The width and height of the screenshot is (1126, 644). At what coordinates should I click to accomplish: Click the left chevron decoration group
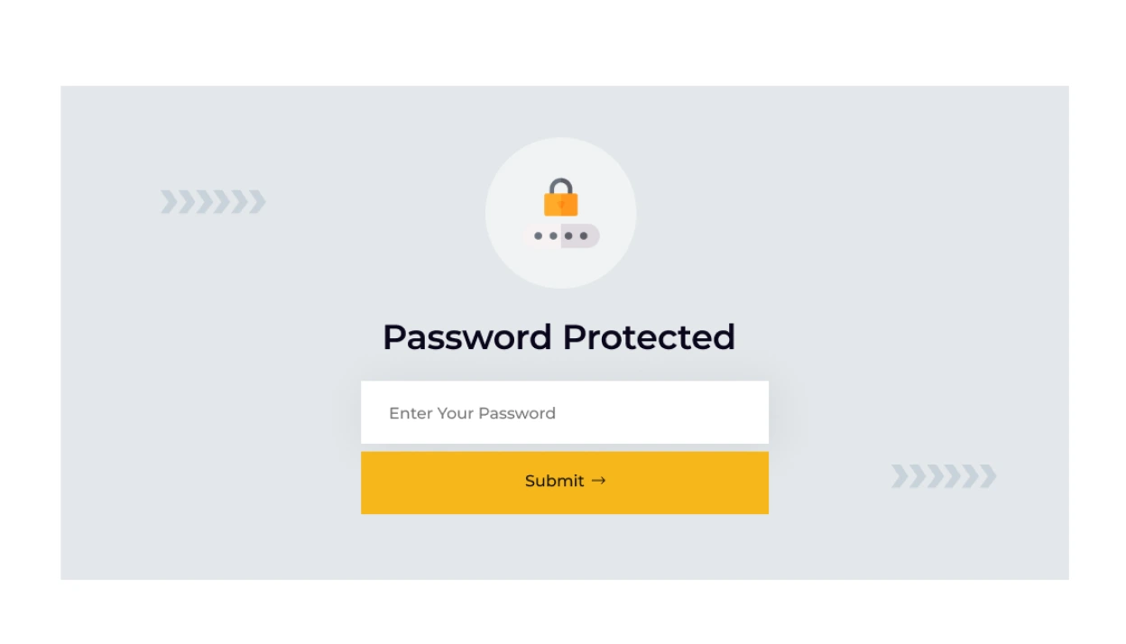214,201
